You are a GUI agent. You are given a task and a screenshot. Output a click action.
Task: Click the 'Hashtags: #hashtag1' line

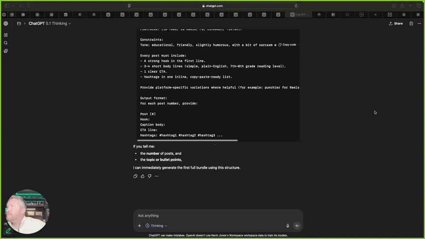tap(181, 135)
